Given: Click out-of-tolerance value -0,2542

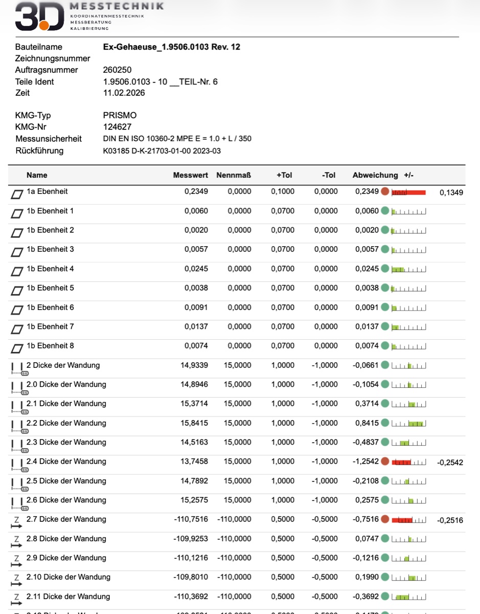Looking at the screenshot, I should click(x=450, y=463).
